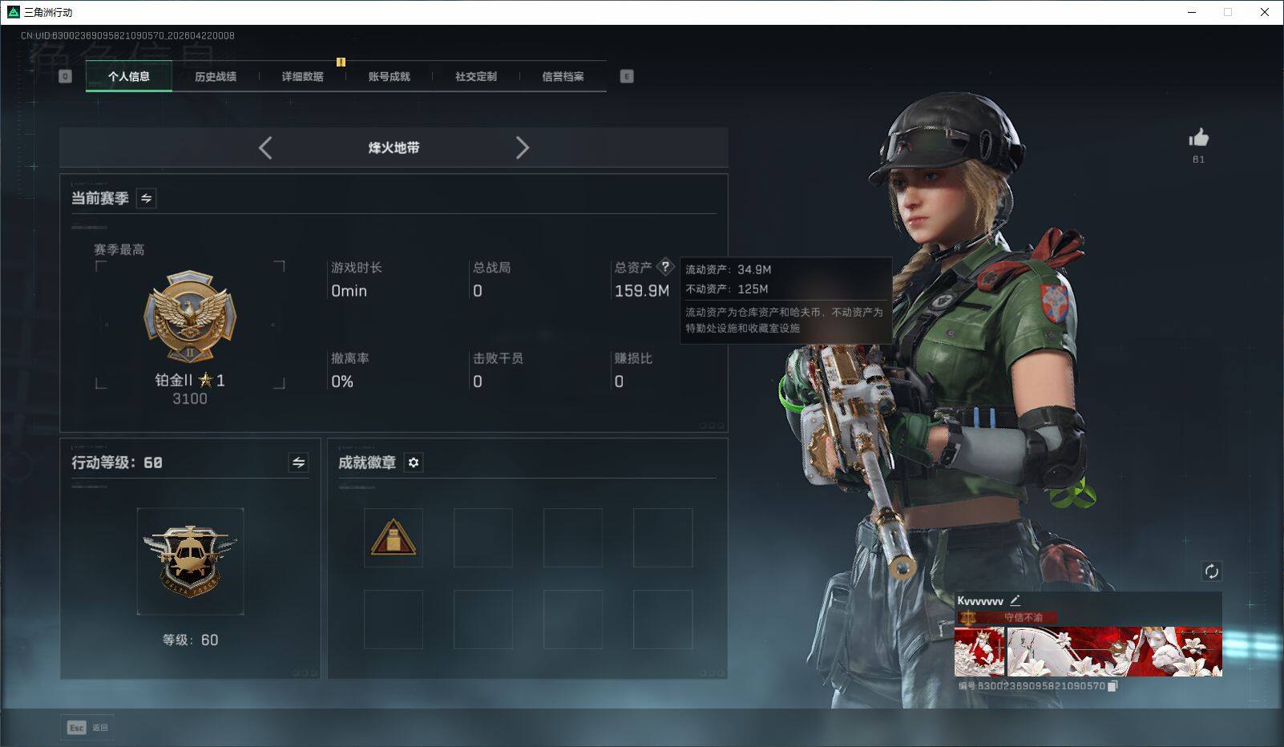1284x747 pixels.
Task: Click the refresh character model icon
Action: click(x=1213, y=571)
